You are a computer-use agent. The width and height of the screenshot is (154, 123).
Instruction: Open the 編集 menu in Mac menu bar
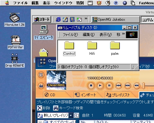[35, 3]
